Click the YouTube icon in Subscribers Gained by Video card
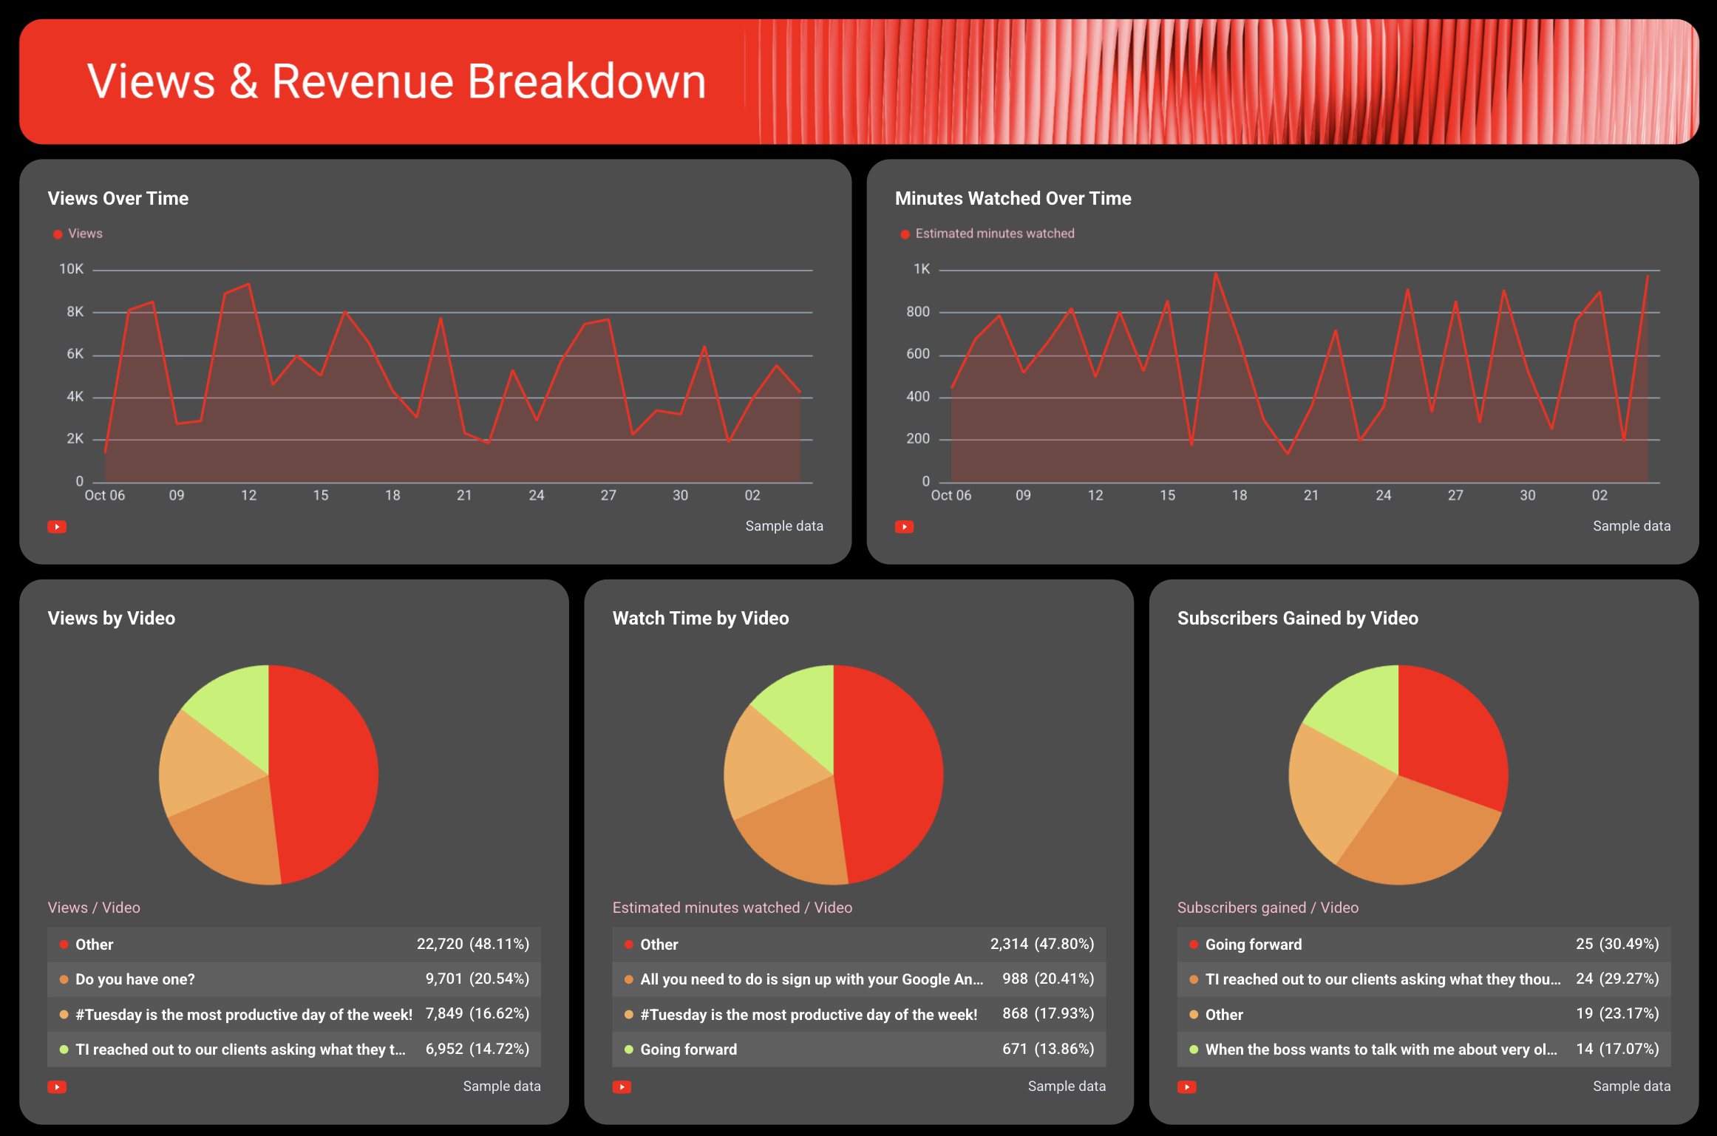The height and width of the screenshot is (1136, 1717). pyautogui.click(x=1187, y=1086)
